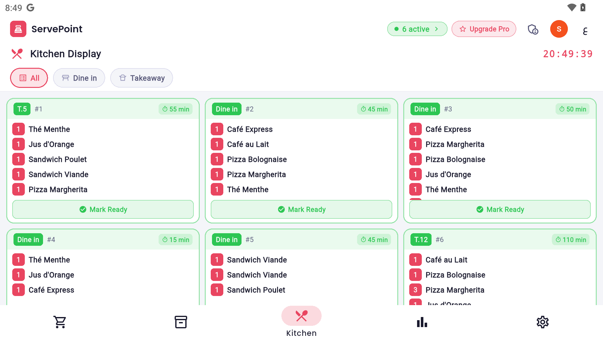The image size is (603, 339).
Task: Enable the All orders filter
Action: coord(29,78)
